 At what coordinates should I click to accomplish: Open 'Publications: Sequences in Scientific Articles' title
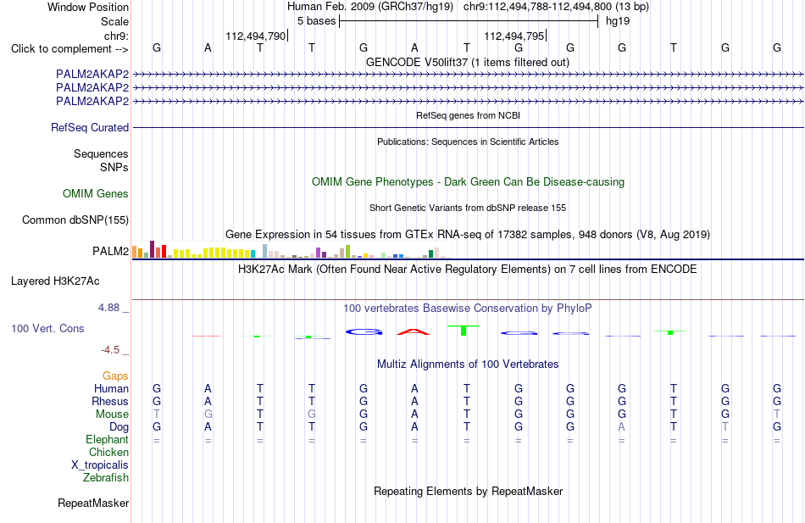pos(468,142)
